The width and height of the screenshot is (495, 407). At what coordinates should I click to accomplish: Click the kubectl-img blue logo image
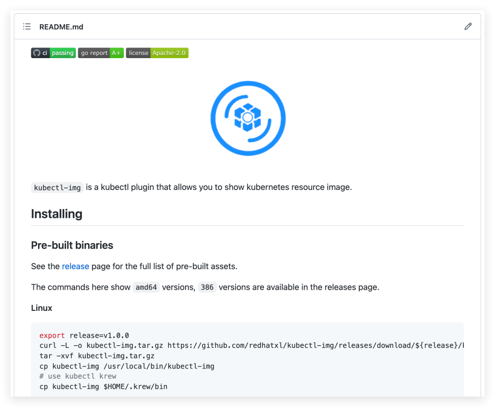[248, 118]
